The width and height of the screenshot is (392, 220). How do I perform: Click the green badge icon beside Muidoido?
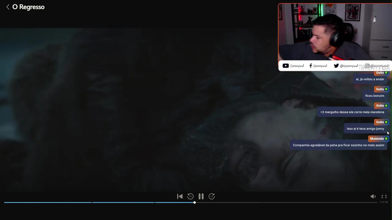pos(386,139)
